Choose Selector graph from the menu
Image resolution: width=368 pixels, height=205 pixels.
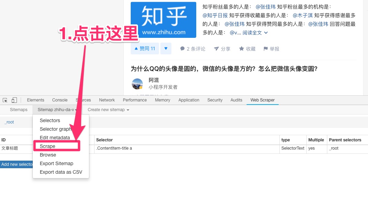[x=56, y=129]
